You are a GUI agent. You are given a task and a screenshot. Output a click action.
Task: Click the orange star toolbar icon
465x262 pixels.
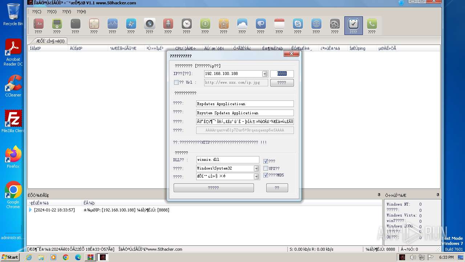pyautogui.click(x=223, y=24)
